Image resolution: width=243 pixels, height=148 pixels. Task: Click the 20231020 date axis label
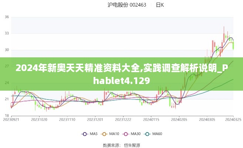pyautogui.click(x=39, y=120)
